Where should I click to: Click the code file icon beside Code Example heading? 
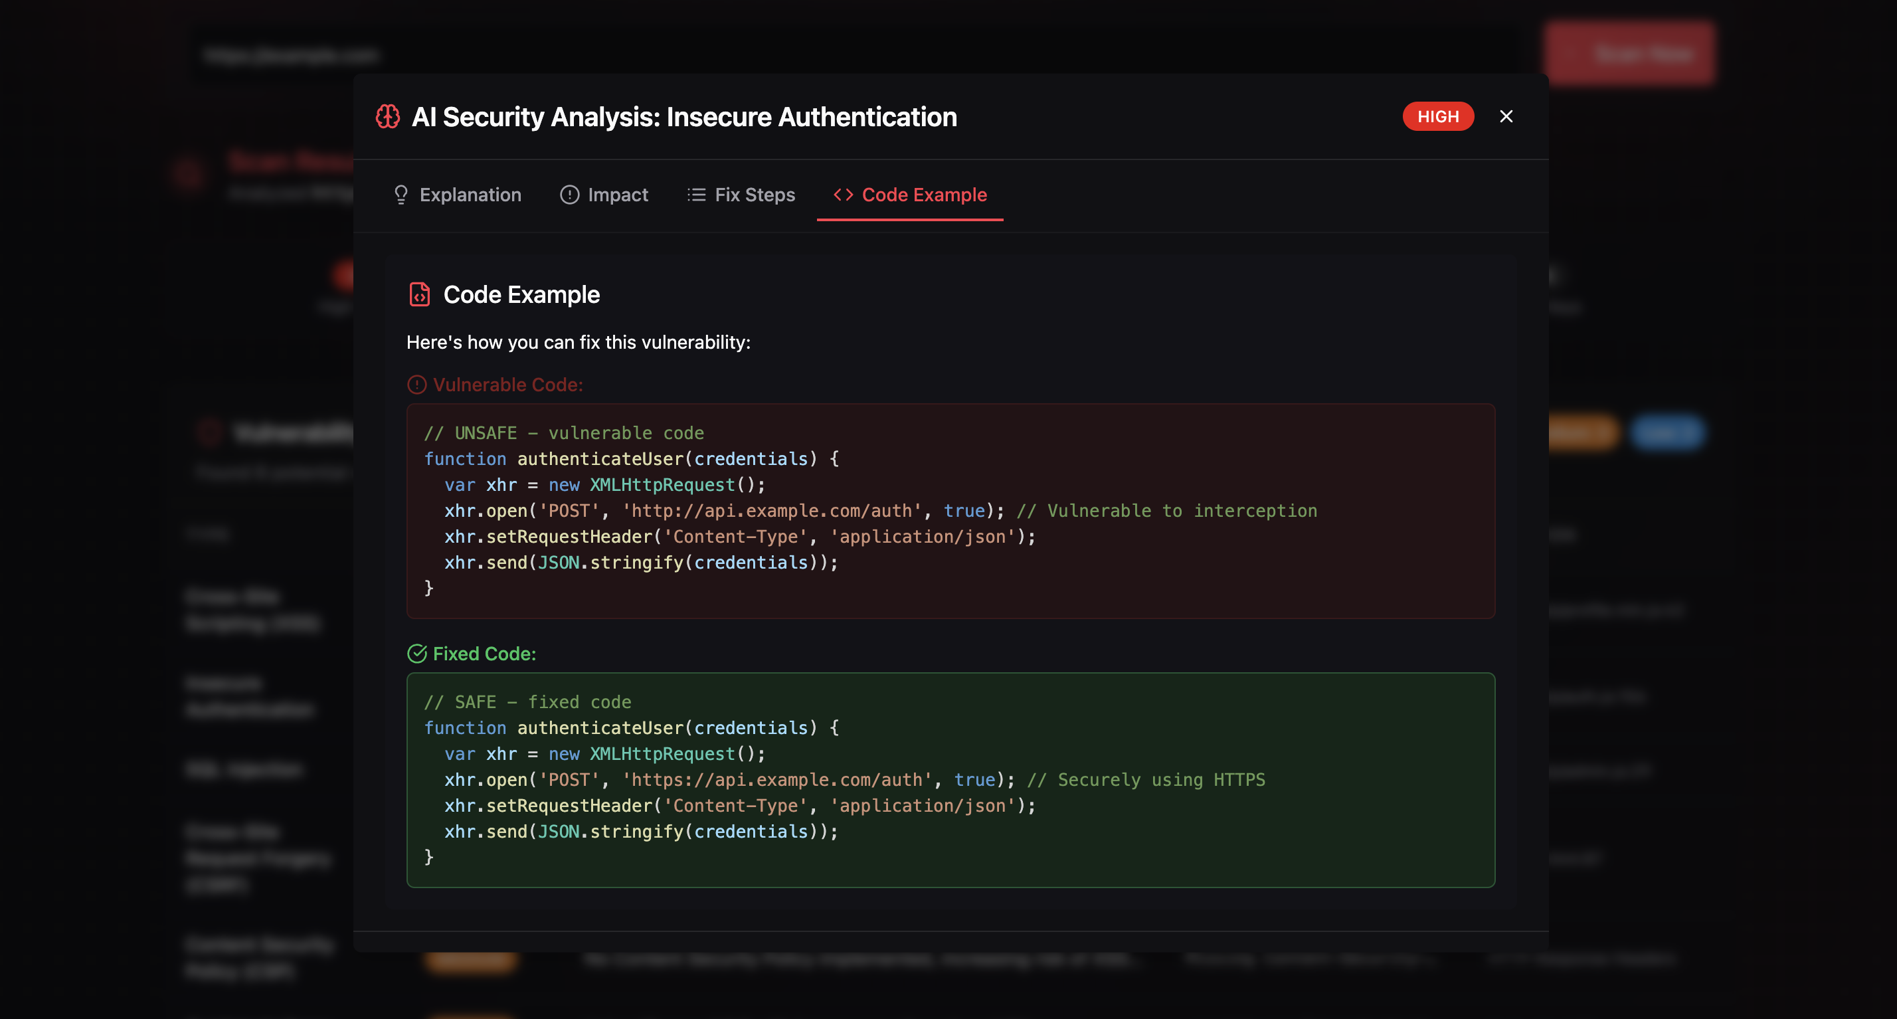[419, 294]
